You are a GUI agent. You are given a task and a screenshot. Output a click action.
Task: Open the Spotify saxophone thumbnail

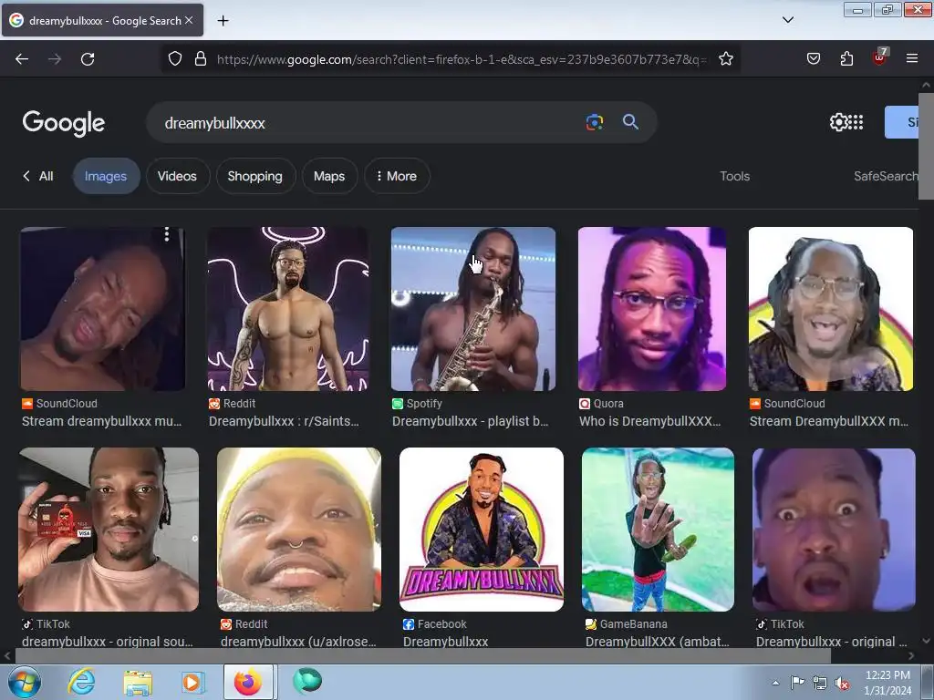coord(473,309)
